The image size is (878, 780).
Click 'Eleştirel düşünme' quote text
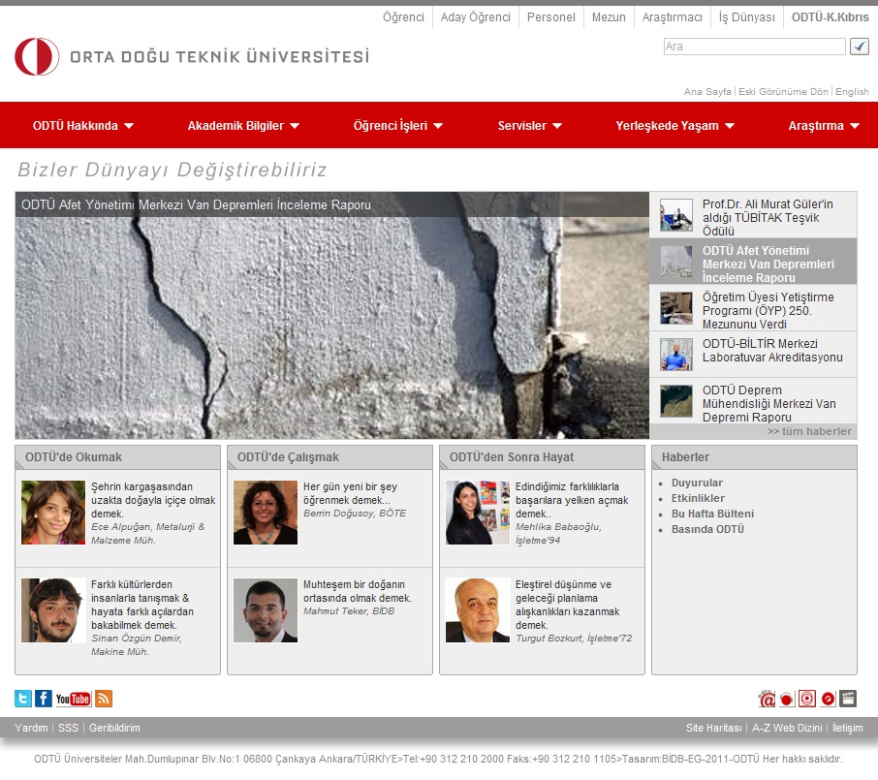[567, 605]
